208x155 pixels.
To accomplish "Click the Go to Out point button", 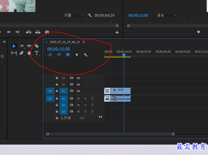I will 17,32.
